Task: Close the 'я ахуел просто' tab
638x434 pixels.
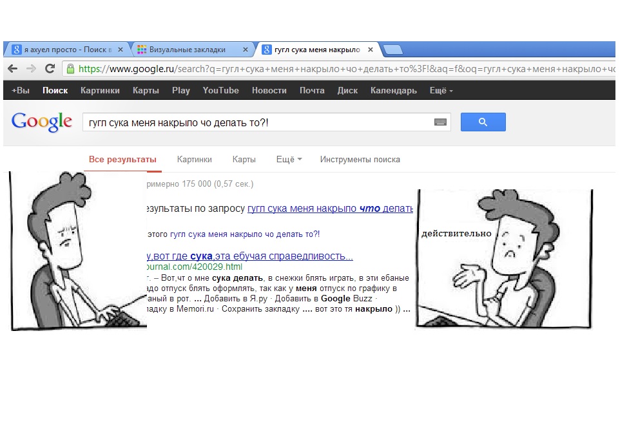Action: [x=121, y=50]
